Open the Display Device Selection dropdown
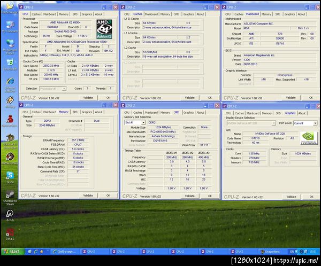Image resolution: width=321 pixels, height=266 pixels. (251, 123)
